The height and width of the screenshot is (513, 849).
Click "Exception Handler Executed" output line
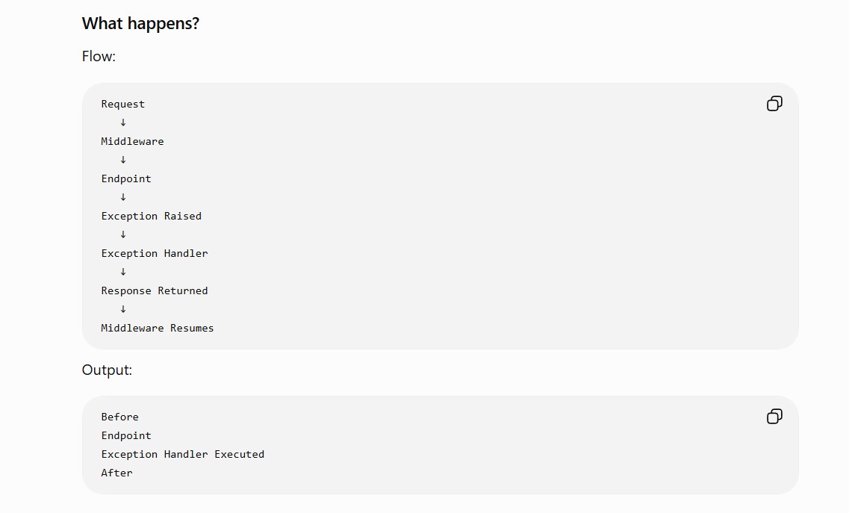point(182,454)
